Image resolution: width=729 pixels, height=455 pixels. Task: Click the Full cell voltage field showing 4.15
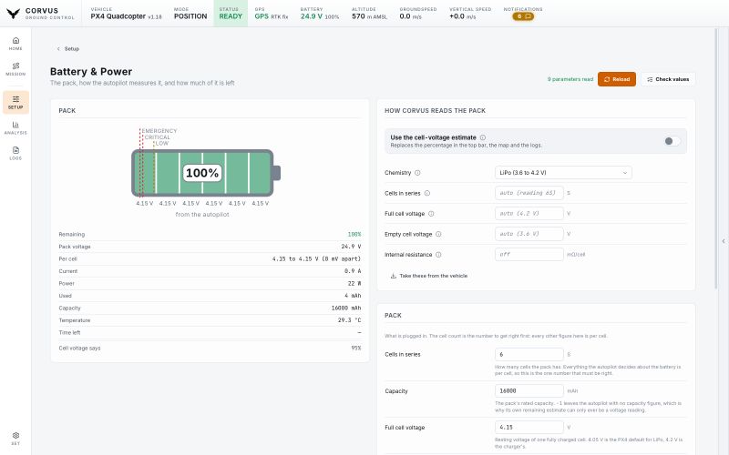coord(529,427)
